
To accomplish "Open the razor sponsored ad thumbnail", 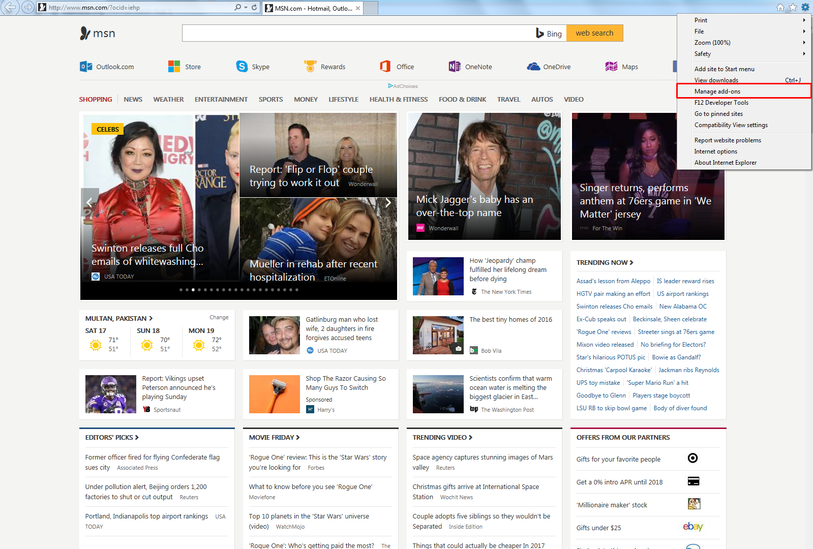I will [x=275, y=394].
